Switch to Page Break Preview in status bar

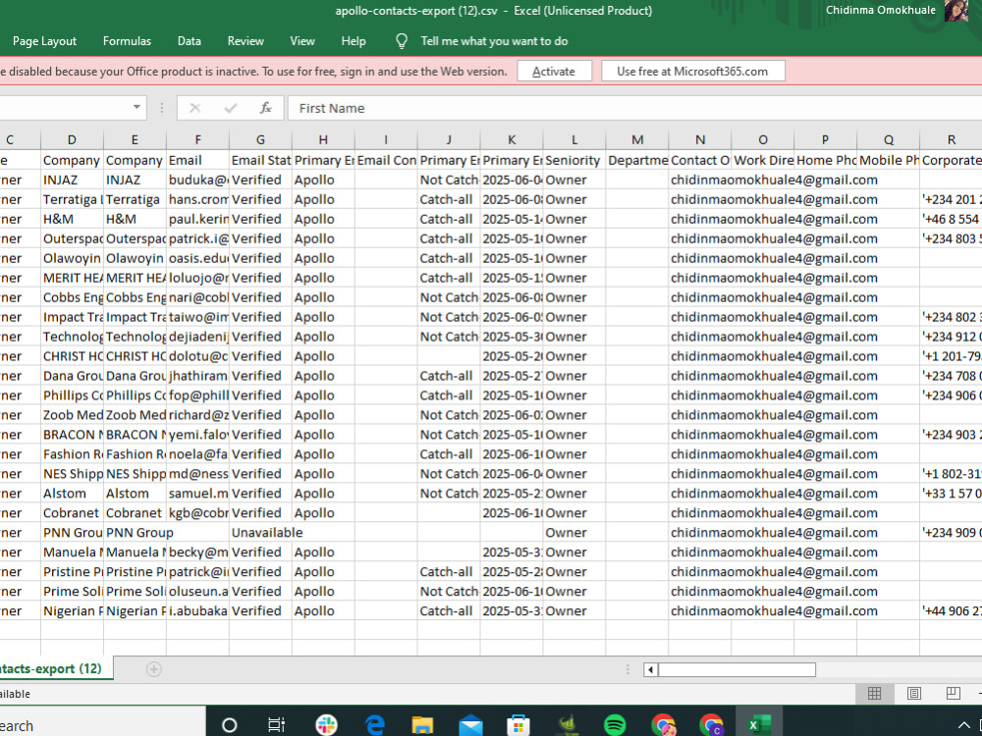pos(954,694)
